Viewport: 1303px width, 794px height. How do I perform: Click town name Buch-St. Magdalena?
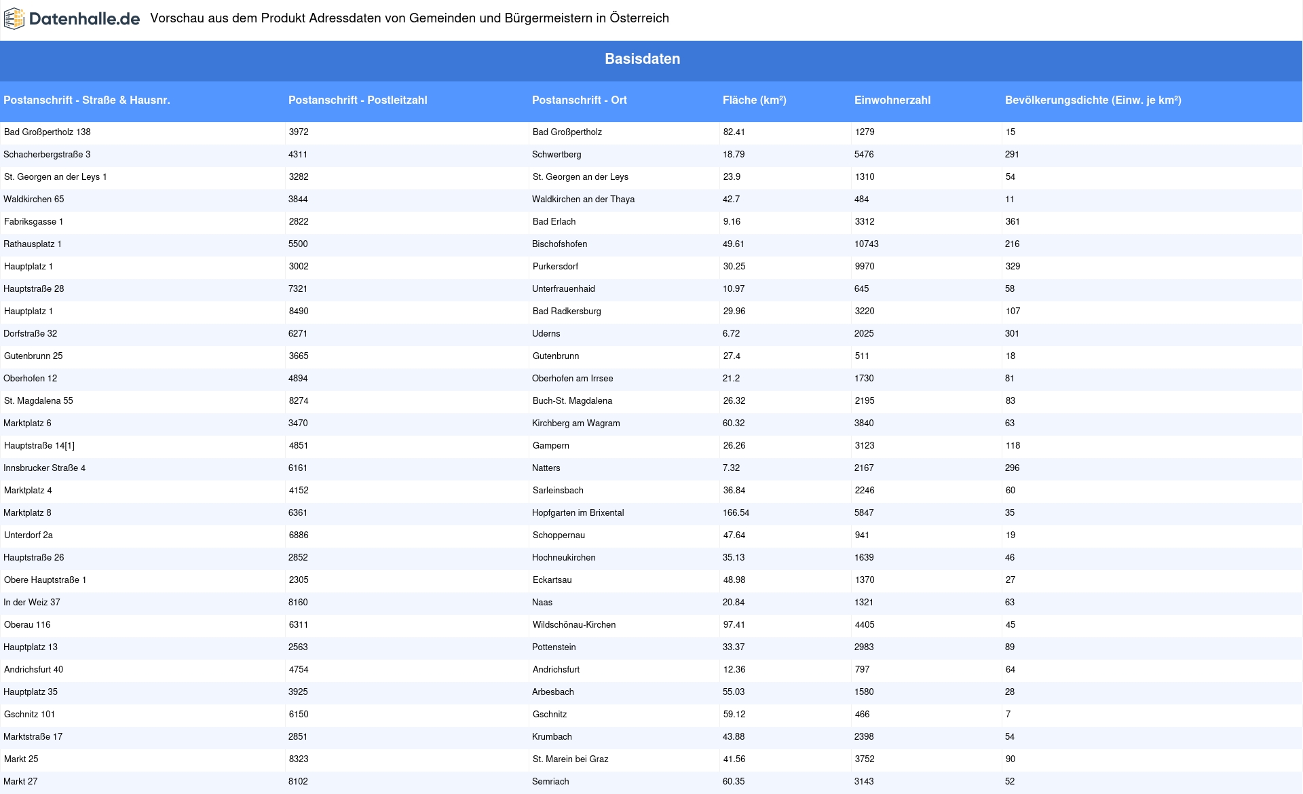(x=572, y=401)
